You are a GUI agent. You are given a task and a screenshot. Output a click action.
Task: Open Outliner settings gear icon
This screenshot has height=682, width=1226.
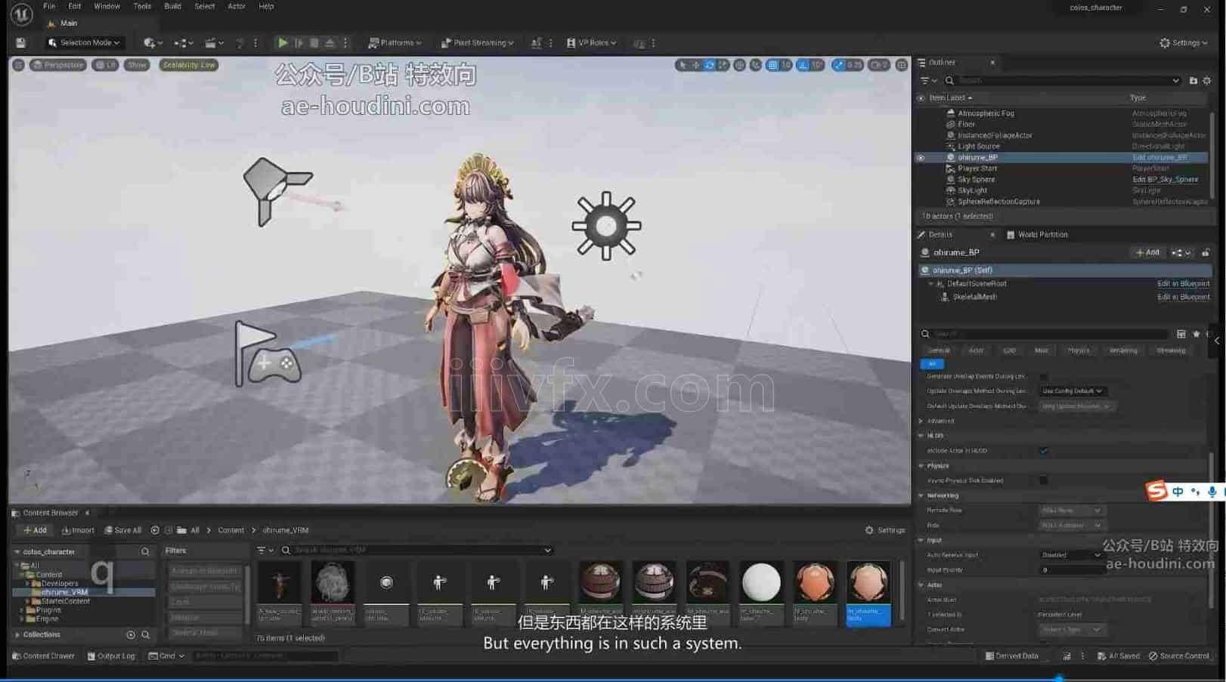click(1207, 81)
